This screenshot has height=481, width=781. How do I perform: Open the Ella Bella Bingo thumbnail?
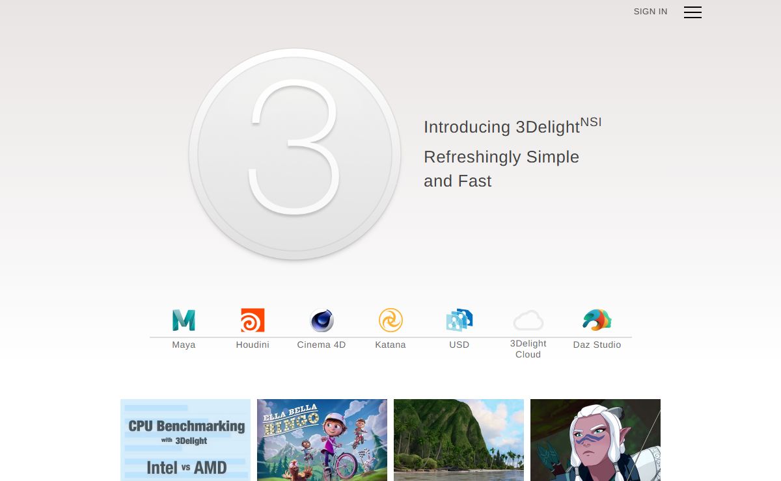(x=322, y=440)
